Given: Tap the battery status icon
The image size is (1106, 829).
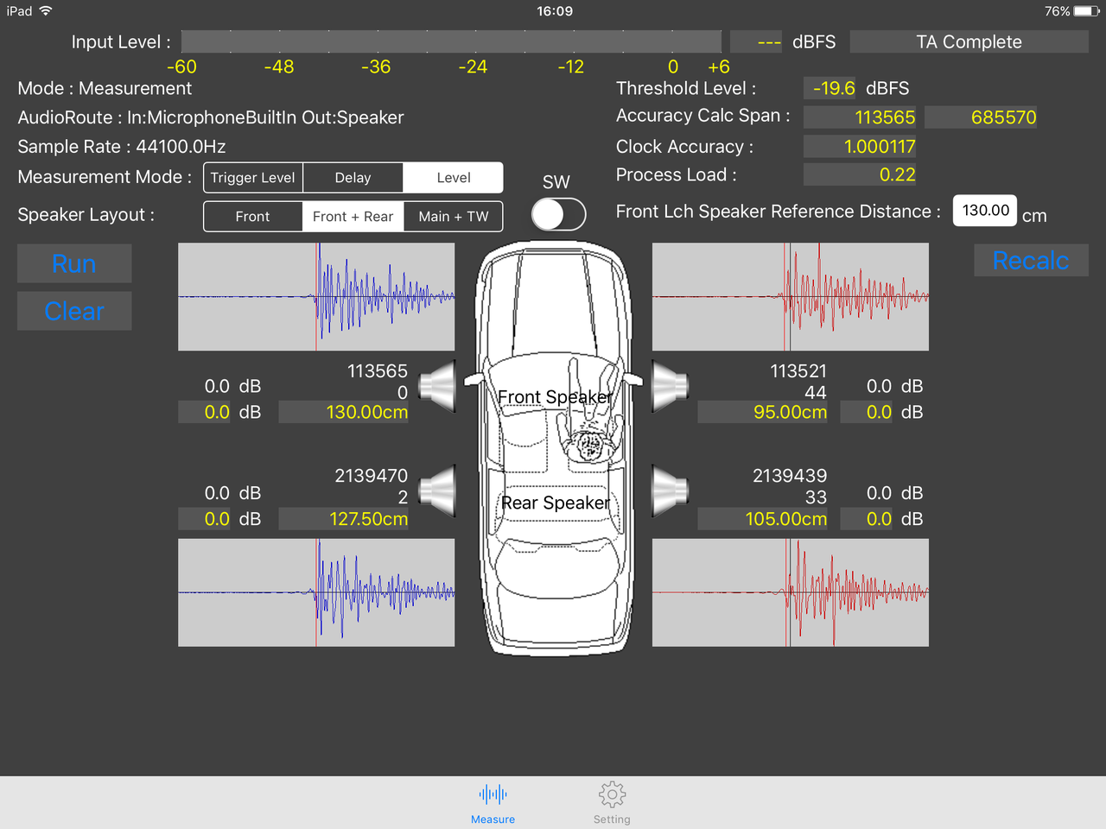Looking at the screenshot, I should 1086,11.
